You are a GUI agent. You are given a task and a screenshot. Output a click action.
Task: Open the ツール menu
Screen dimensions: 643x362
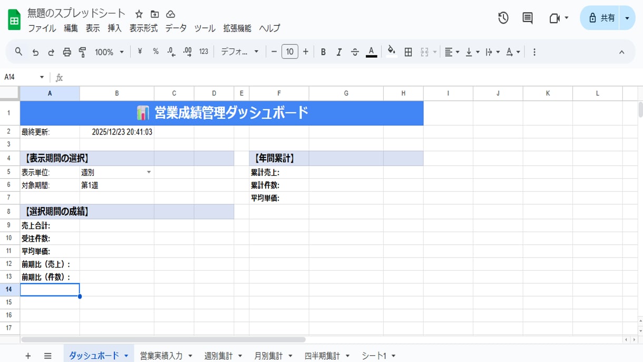click(205, 28)
